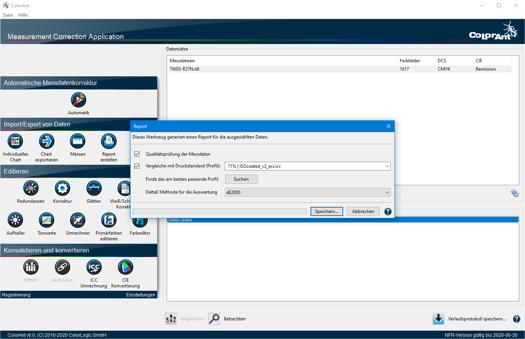Viewport: 525px width, 339px height.
Task: Select the Chart exportieren icon
Action: (x=47, y=142)
